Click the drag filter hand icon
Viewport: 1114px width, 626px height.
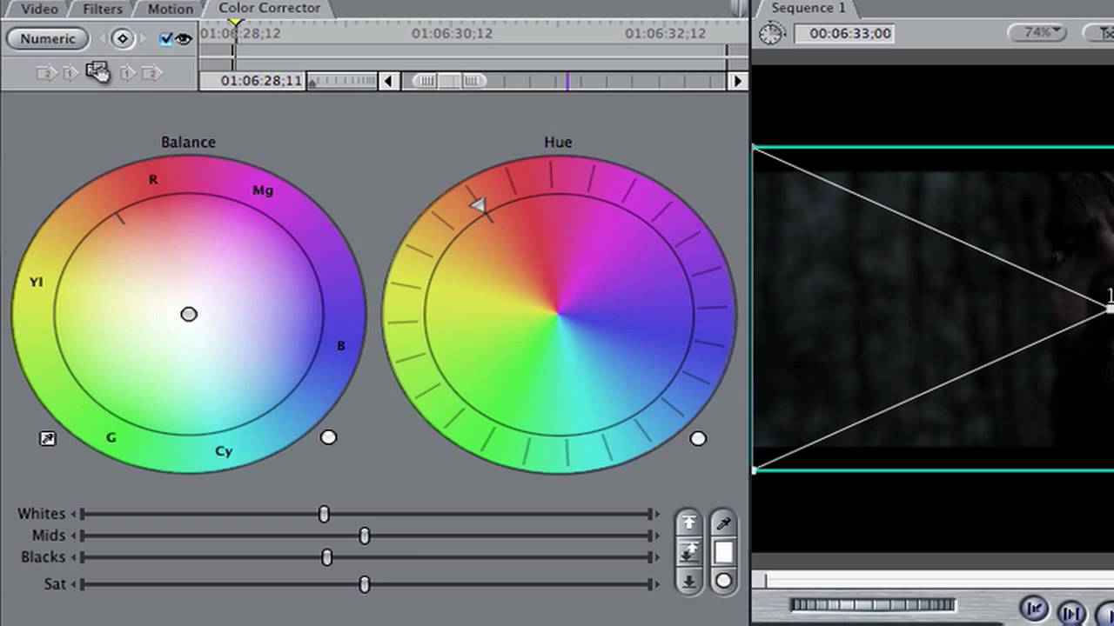coord(97,72)
